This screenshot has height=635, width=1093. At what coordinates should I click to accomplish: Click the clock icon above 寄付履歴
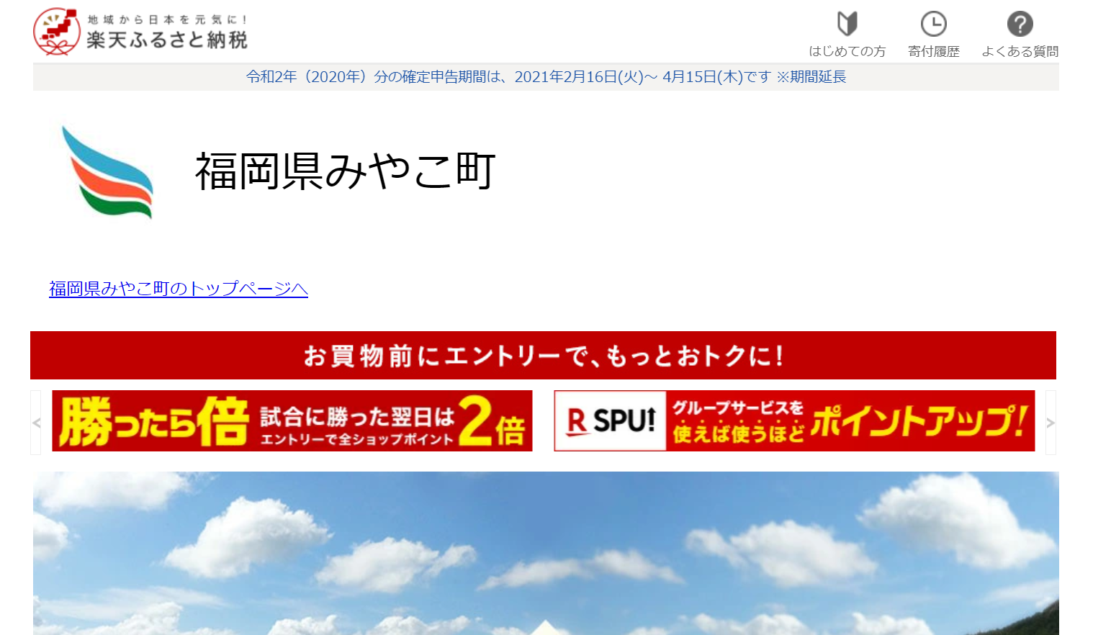pyautogui.click(x=933, y=23)
